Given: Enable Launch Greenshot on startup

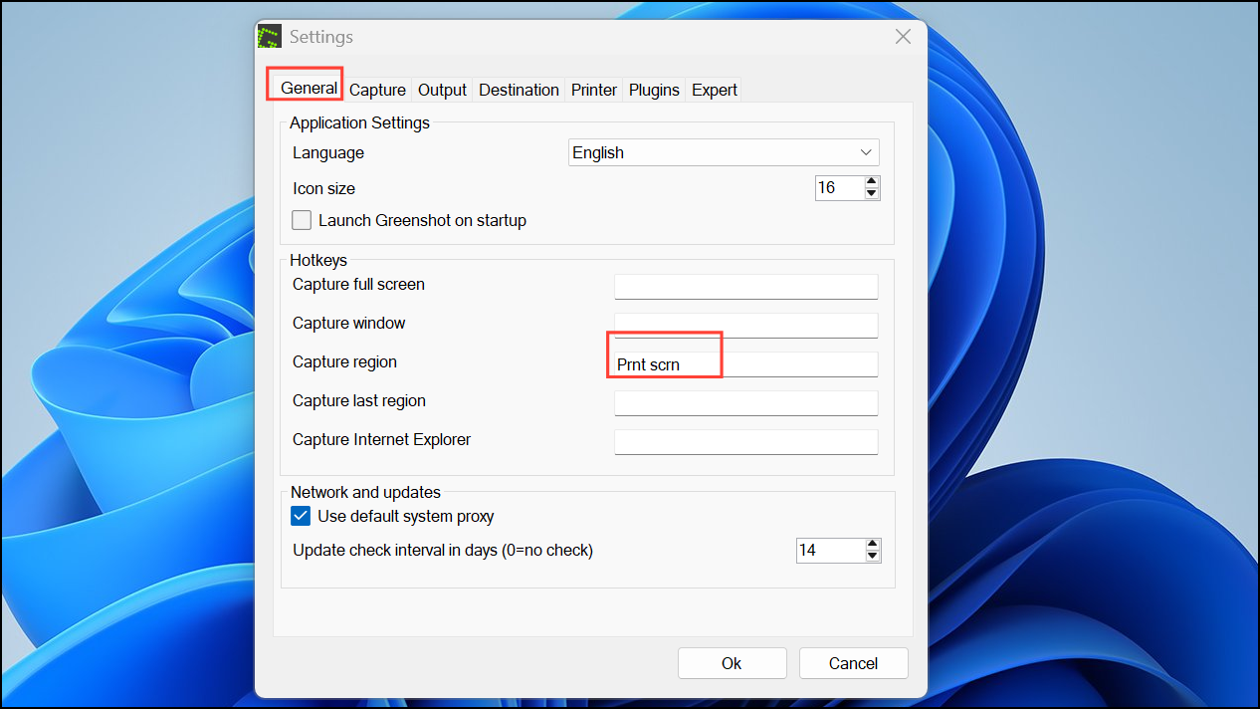Looking at the screenshot, I should tap(302, 220).
